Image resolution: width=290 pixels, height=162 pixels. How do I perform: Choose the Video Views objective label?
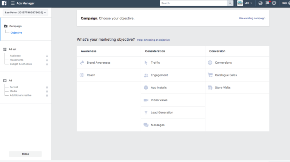159,100
